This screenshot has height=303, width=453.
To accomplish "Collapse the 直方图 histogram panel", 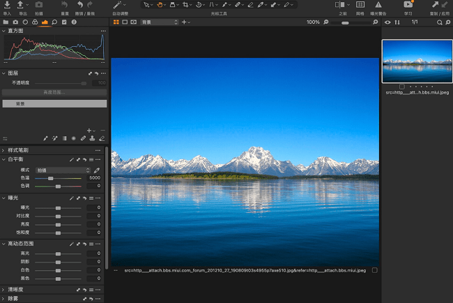I will [x=3, y=31].
